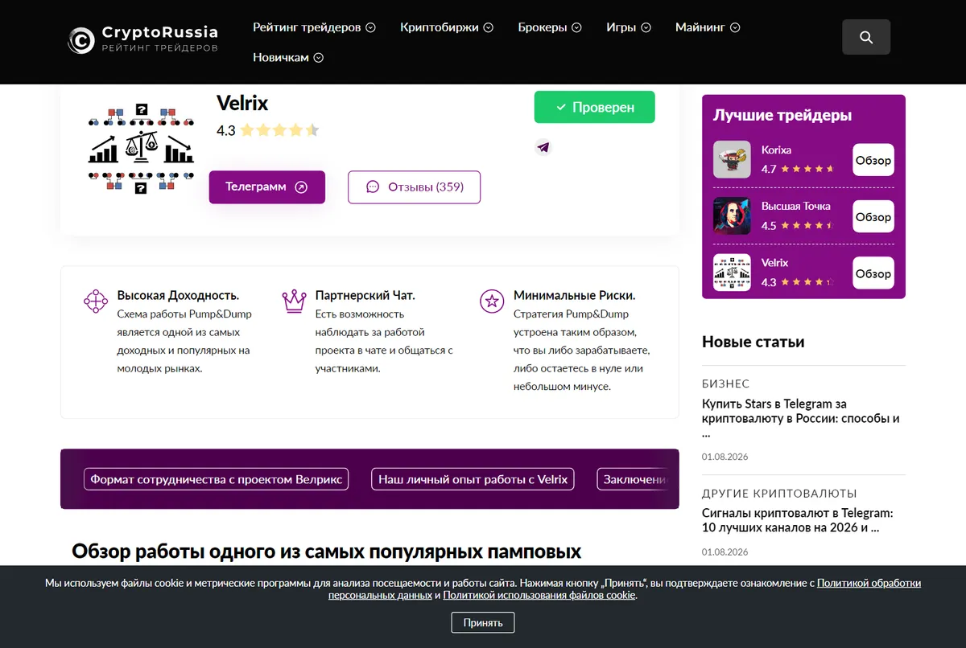This screenshot has width=966, height=648.
Task: Click the Velrix page title
Action: coord(242,103)
